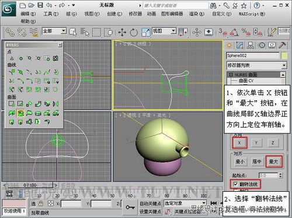The height and width of the screenshot is (218, 292).
Task: Click the Bind to Space Warp tool
Action: [x=33, y=32]
